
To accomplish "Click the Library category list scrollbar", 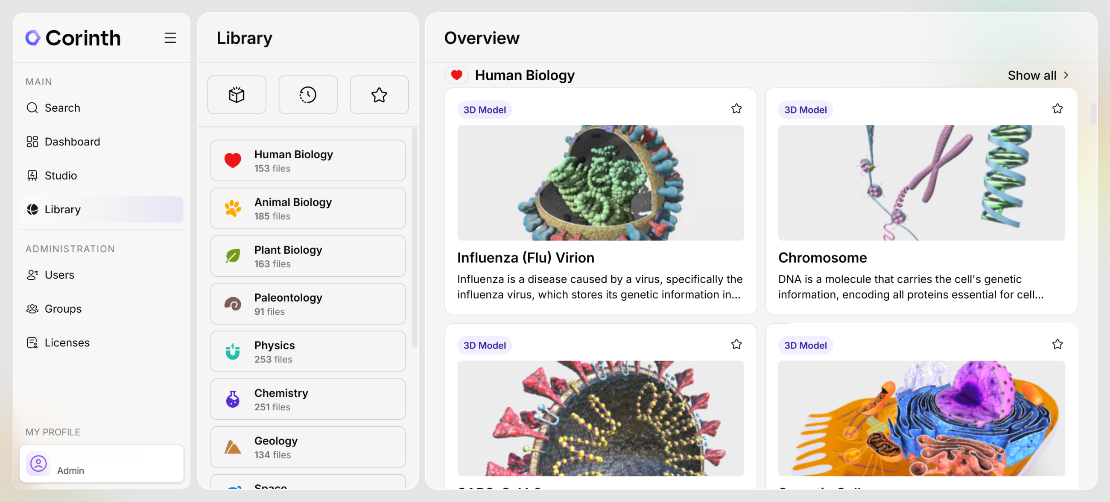I will [415, 238].
